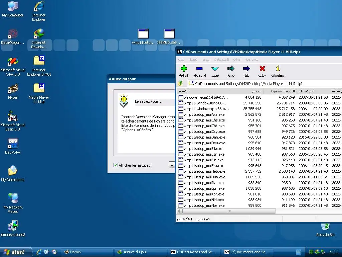342x257 pixels.
Task: Open the My Computer desktop icon
Action: point(13,9)
